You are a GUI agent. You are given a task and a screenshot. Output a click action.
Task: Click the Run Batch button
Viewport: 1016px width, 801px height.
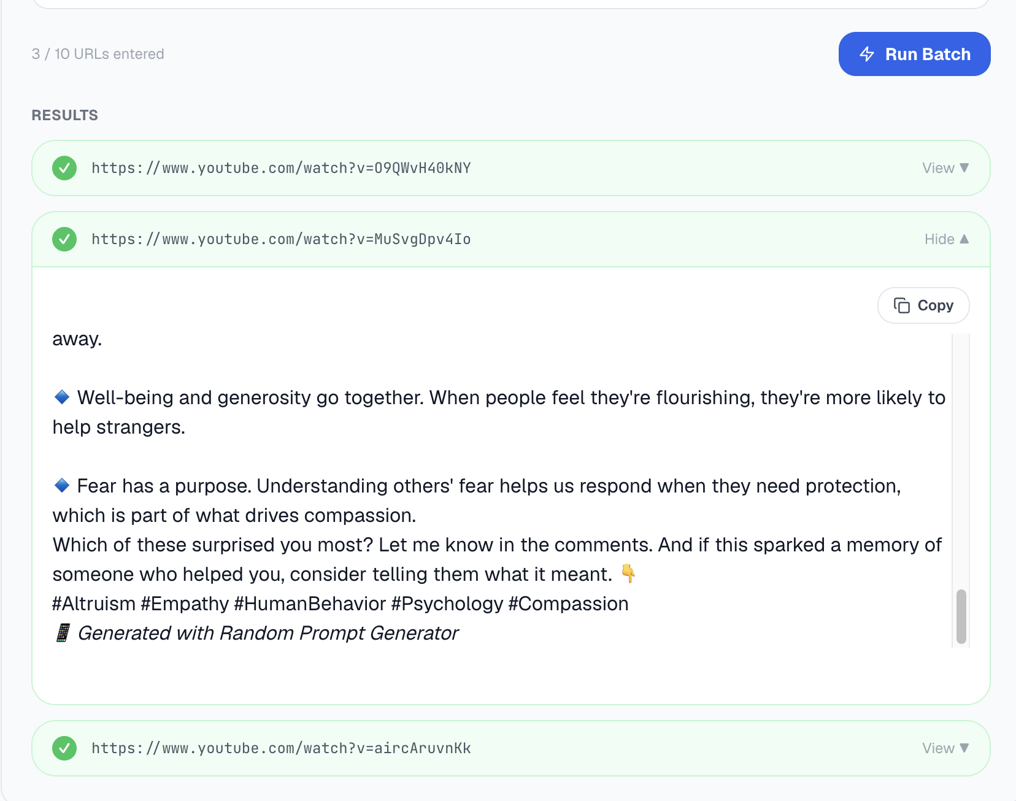tap(914, 54)
